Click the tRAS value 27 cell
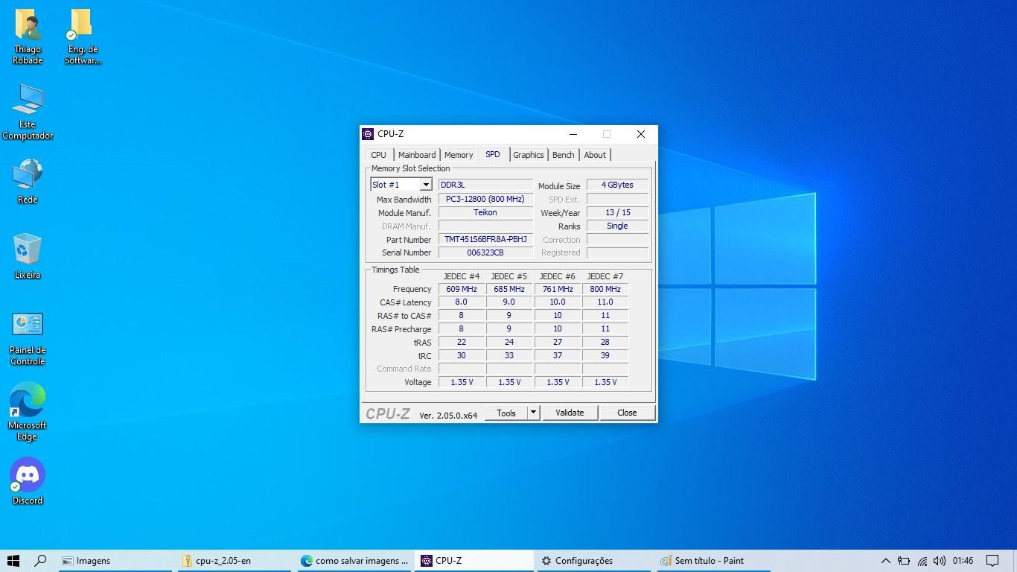The height and width of the screenshot is (572, 1017). point(558,343)
